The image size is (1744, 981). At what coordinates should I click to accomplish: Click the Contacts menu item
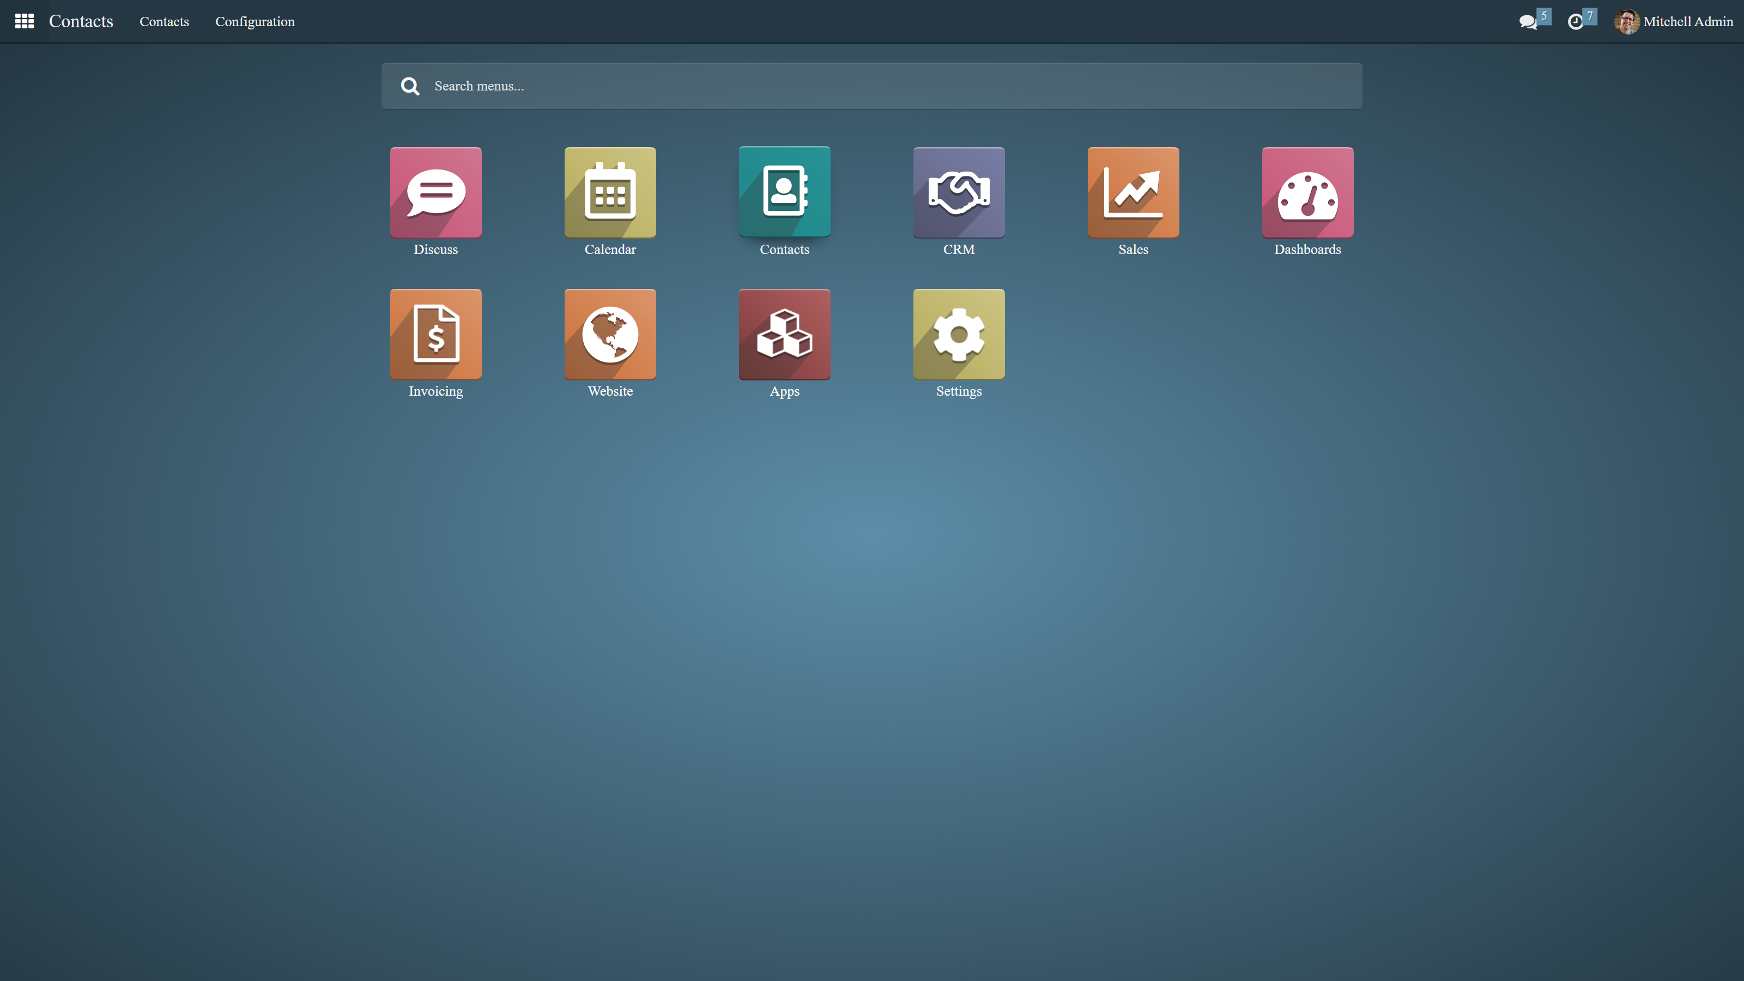(164, 22)
